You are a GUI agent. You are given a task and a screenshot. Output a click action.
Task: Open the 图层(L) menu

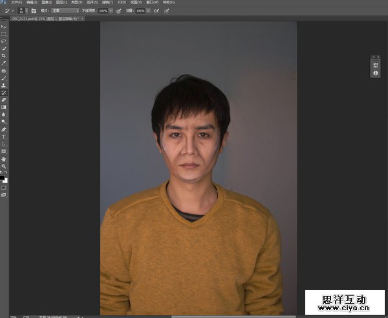click(61, 2)
